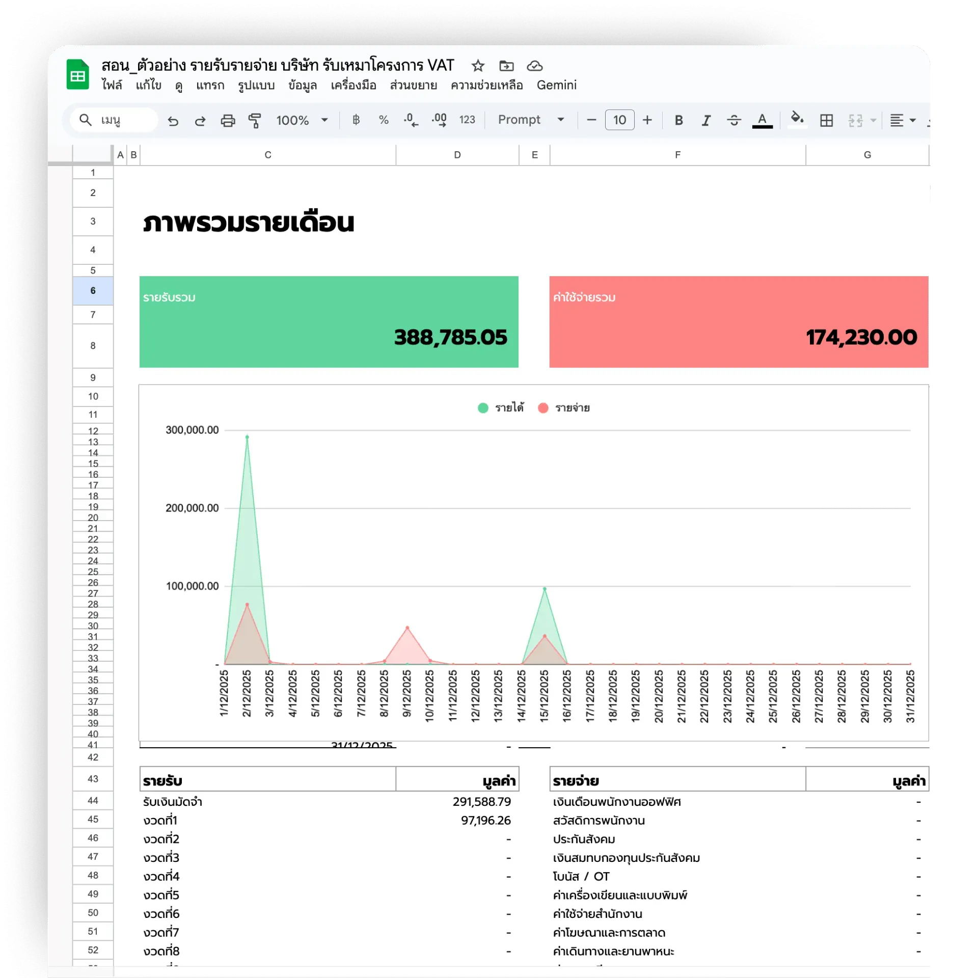978x978 pixels.
Task: Open the Prompt font dropdown
Action: pos(530,120)
